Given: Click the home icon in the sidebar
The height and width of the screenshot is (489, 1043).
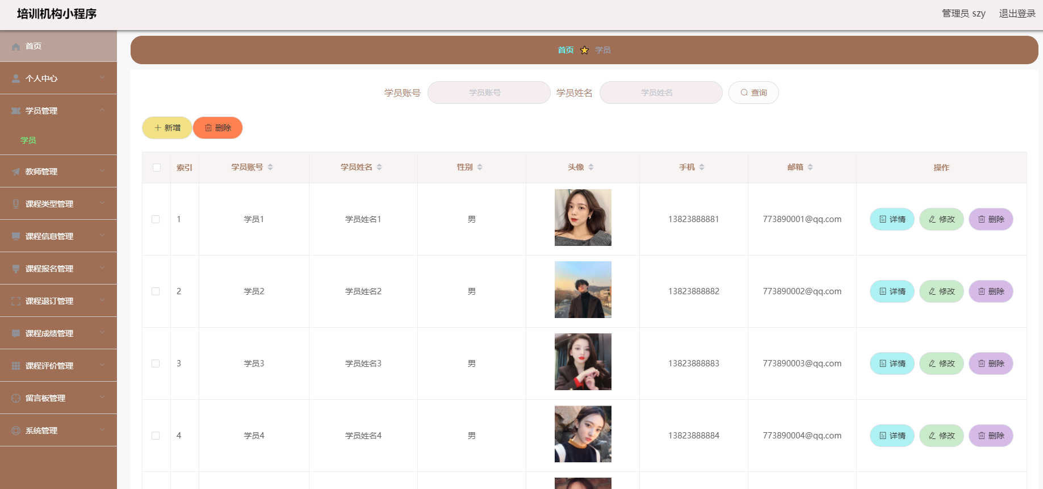Looking at the screenshot, I should pos(16,47).
